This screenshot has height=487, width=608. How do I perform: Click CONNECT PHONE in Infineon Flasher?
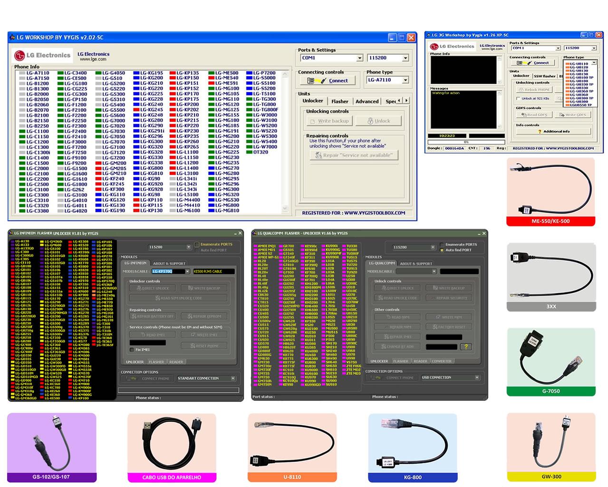click(x=149, y=379)
